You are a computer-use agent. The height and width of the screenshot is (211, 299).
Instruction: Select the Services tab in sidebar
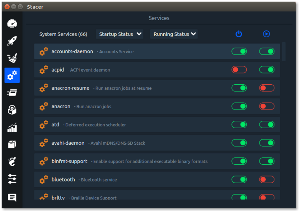(12, 75)
